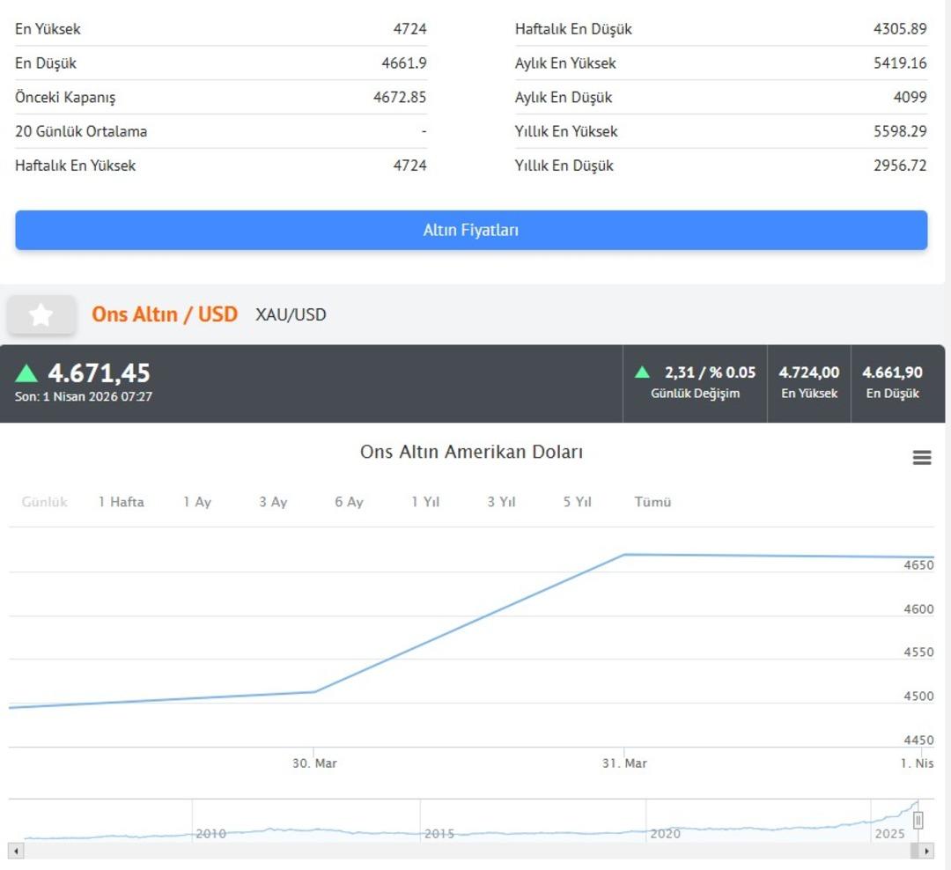
Task: Click the star favorite icon for Ons Altın
Action: [x=41, y=315]
